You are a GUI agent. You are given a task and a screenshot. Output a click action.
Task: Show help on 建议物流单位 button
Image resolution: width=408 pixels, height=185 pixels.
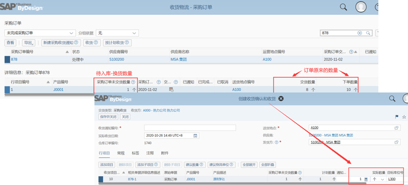coord(231,165)
